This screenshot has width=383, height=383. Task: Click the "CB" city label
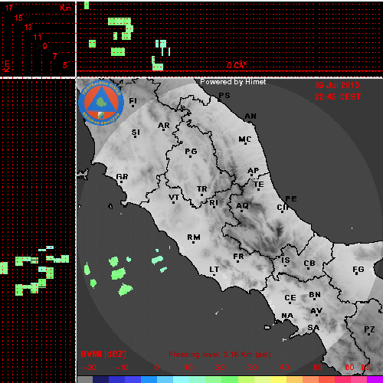pyautogui.click(x=309, y=264)
